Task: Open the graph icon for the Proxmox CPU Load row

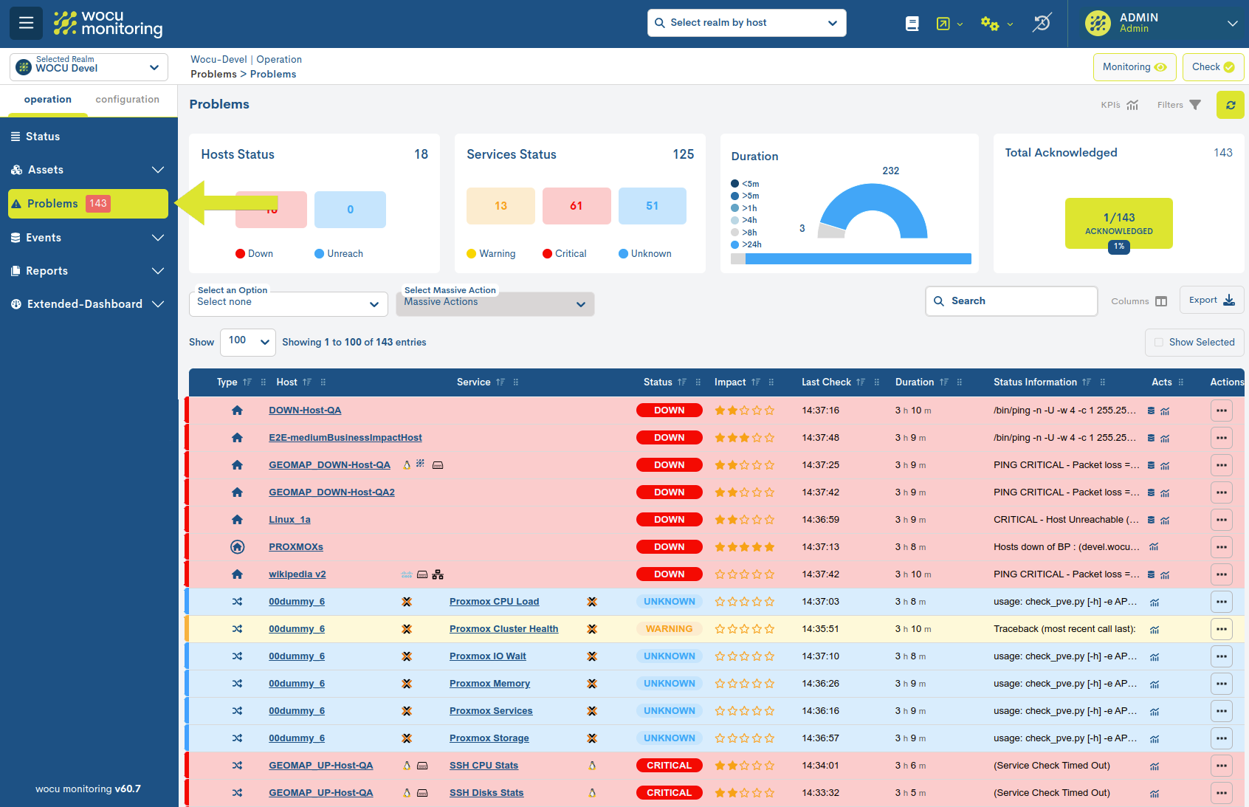Action: tap(1155, 602)
